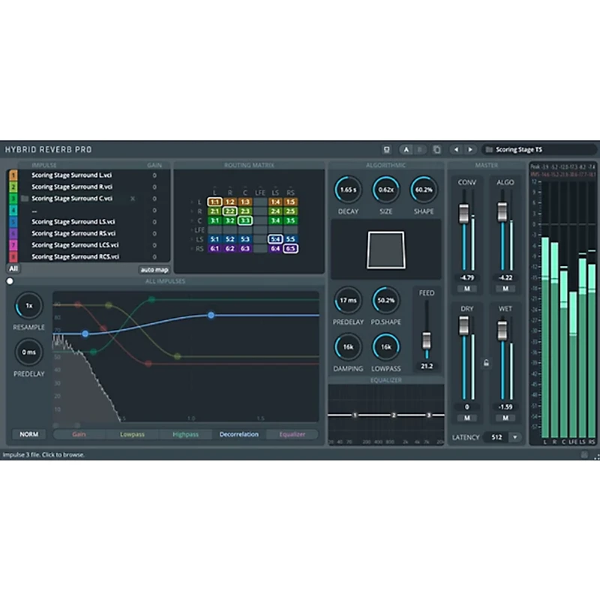Click the 1x RESAMPLE knob

29,306
